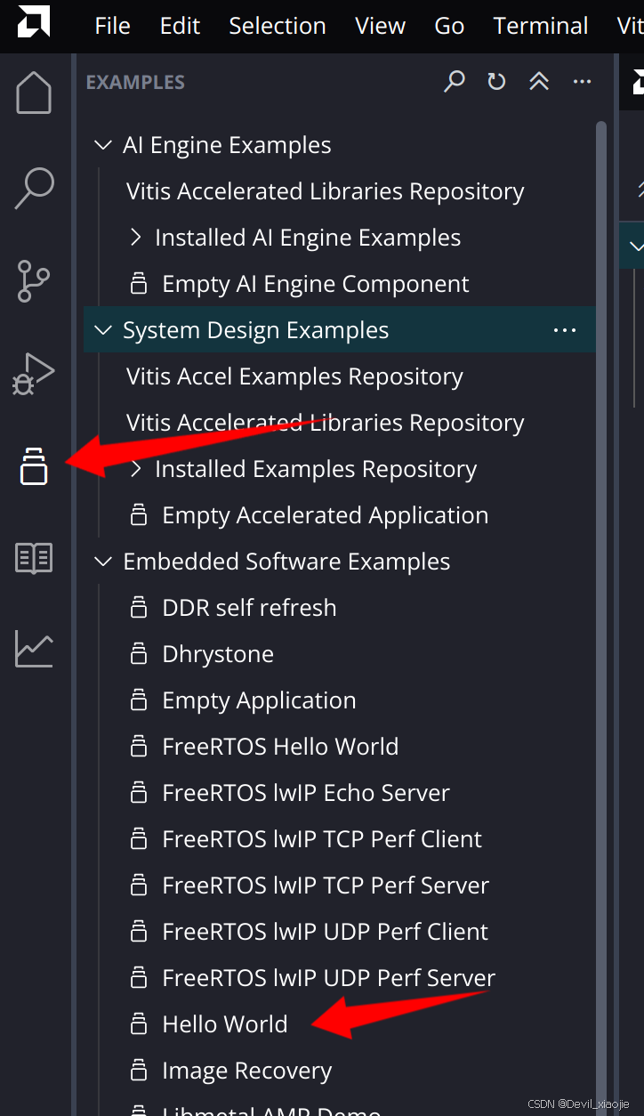Select the Hello World example
Image resolution: width=644 pixels, height=1116 pixels.
[x=225, y=1024]
